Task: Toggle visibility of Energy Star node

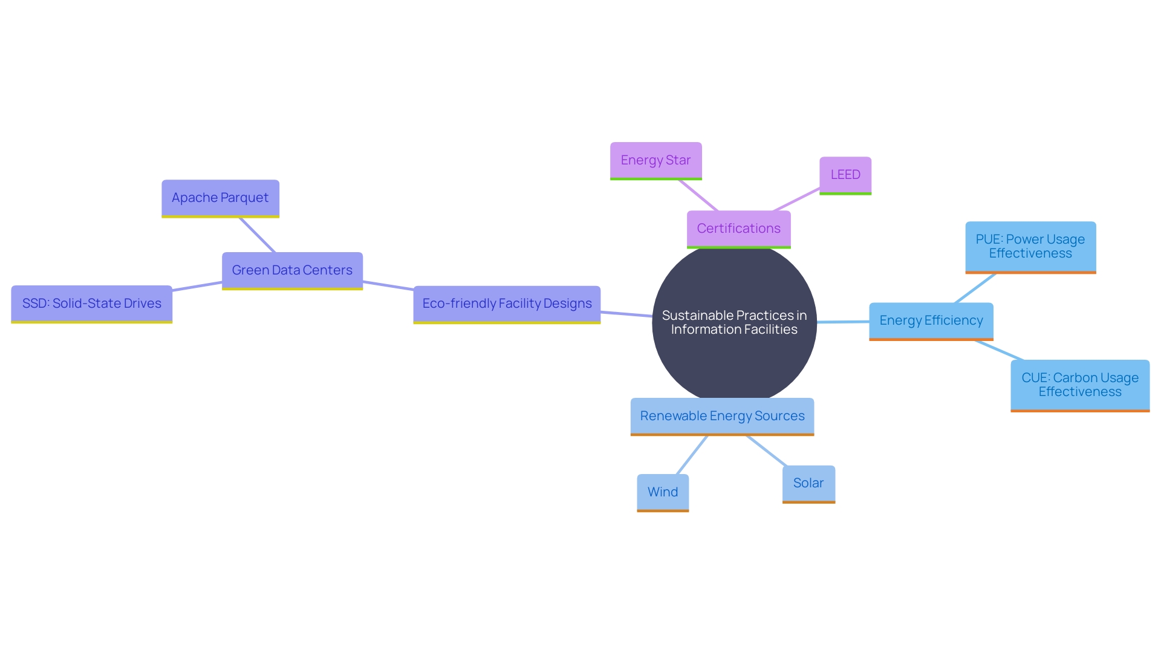Action: (655, 160)
